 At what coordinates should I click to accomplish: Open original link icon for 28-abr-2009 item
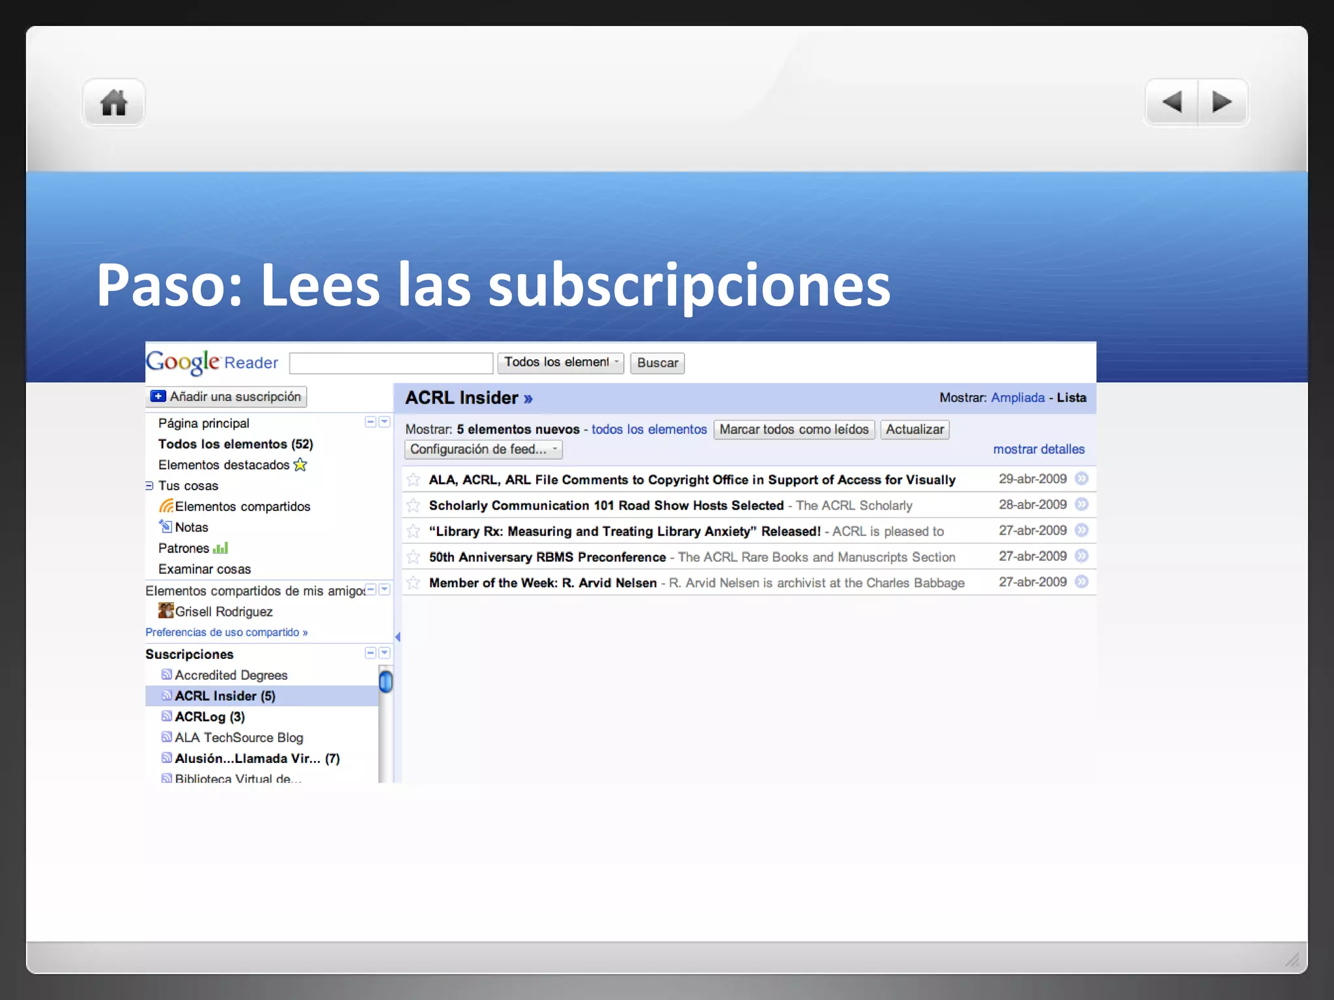click(x=1081, y=505)
